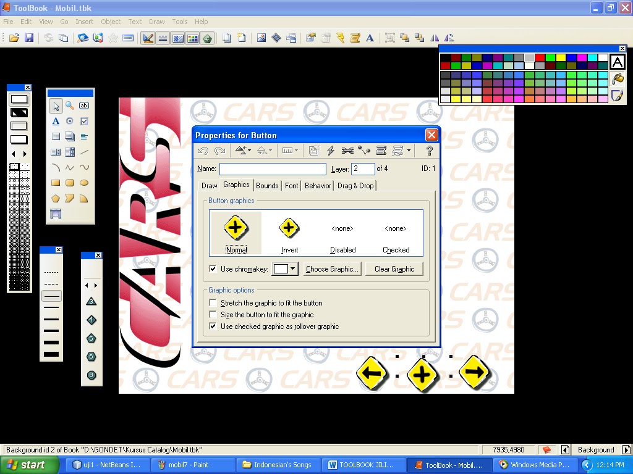Click the star icon in main toolbar
This screenshot has width=633, height=474.
(x=113, y=38)
